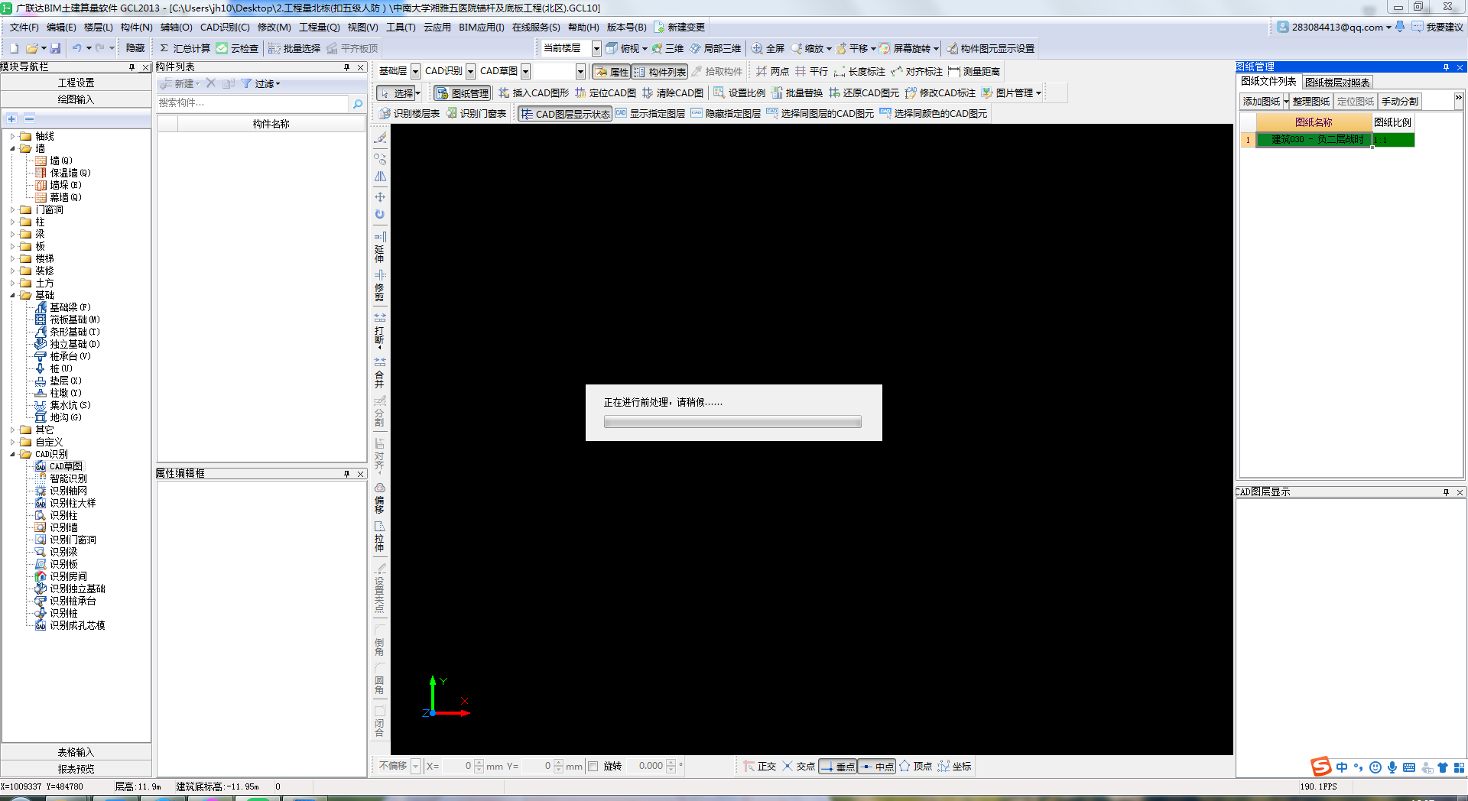
Task: Click 还原CAD图元 restore tool
Action: click(864, 92)
